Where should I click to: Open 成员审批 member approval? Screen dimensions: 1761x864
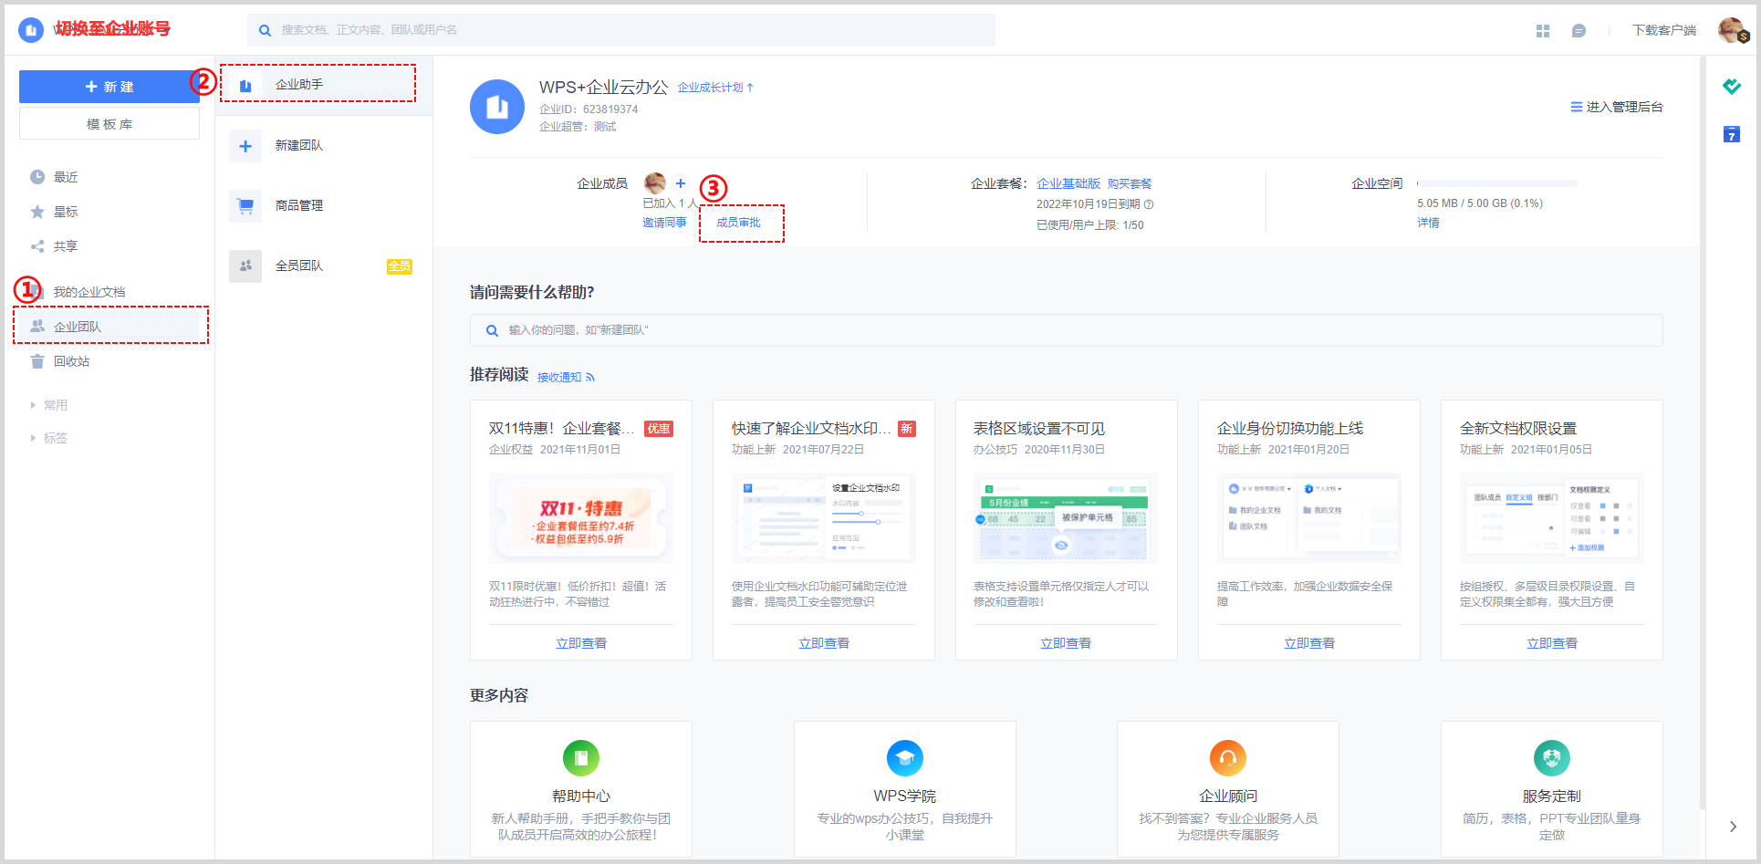pyautogui.click(x=738, y=223)
